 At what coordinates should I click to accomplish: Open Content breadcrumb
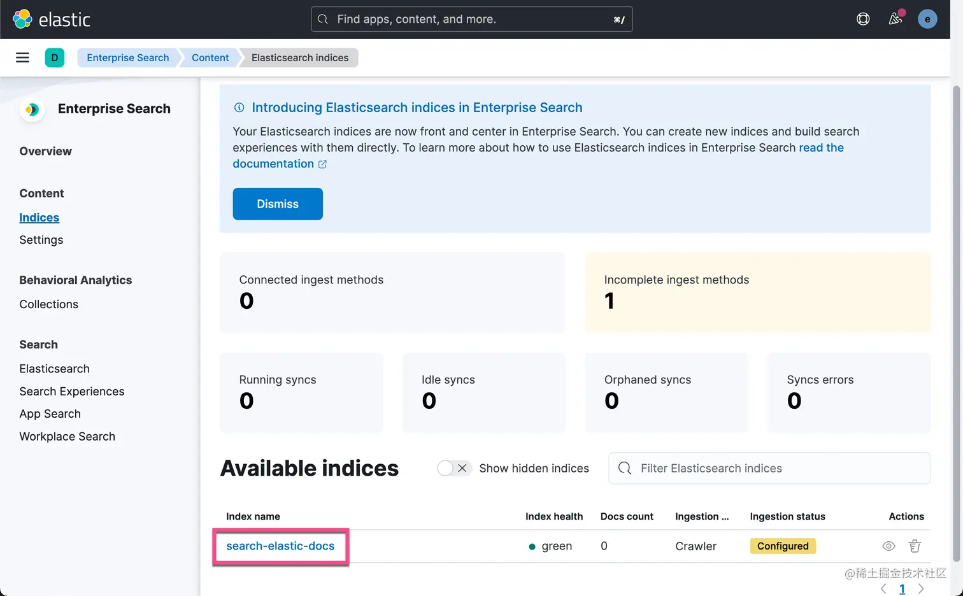[x=210, y=58]
